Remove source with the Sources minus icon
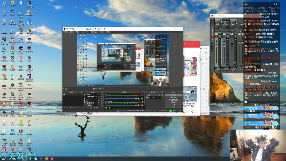 point(88,108)
